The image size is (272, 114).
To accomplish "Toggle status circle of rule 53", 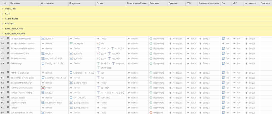I will tap(8, 88).
